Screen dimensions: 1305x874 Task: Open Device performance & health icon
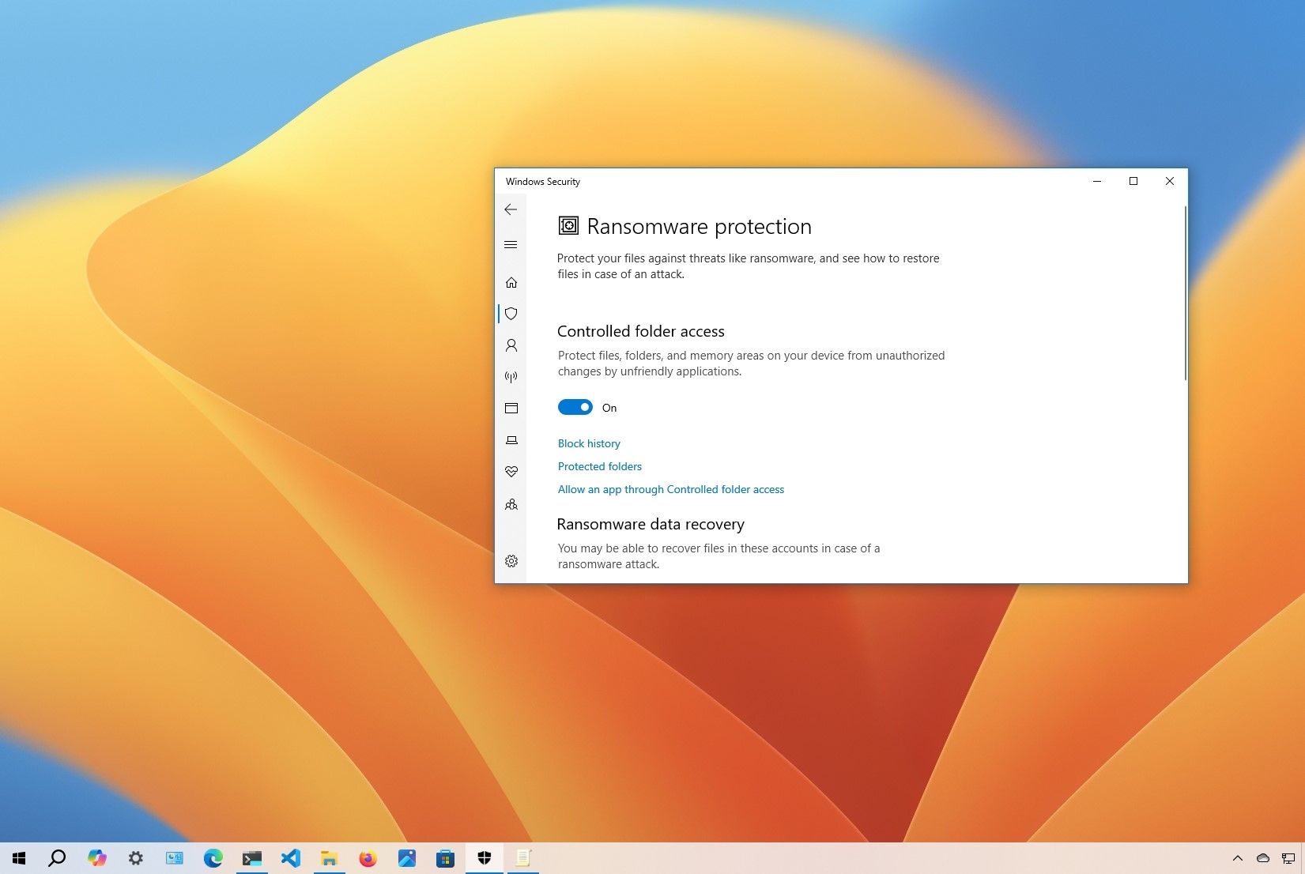tap(511, 472)
